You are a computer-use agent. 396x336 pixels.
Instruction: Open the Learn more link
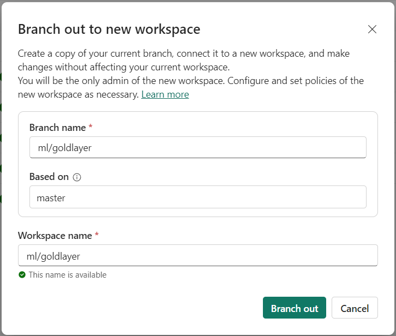click(x=165, y=94)
